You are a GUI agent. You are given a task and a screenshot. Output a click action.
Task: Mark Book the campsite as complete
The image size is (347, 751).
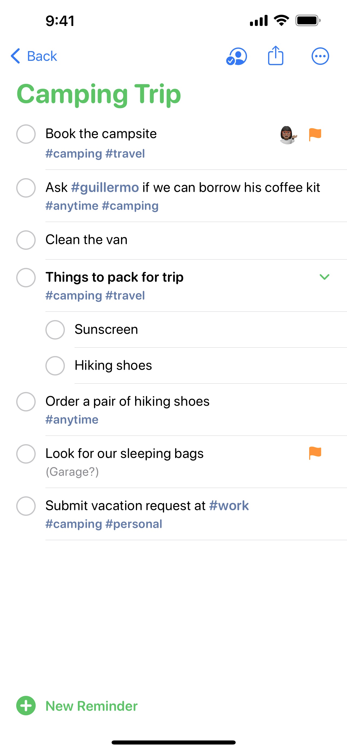click(26, 134)
